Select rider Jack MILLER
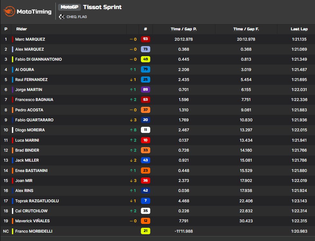Screen dimensions: 315x241 click(27, 160)
